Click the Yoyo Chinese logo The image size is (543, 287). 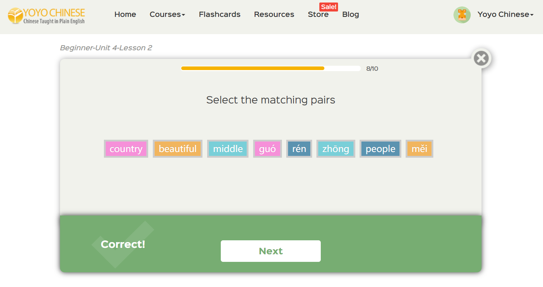(x=47, y=16)
